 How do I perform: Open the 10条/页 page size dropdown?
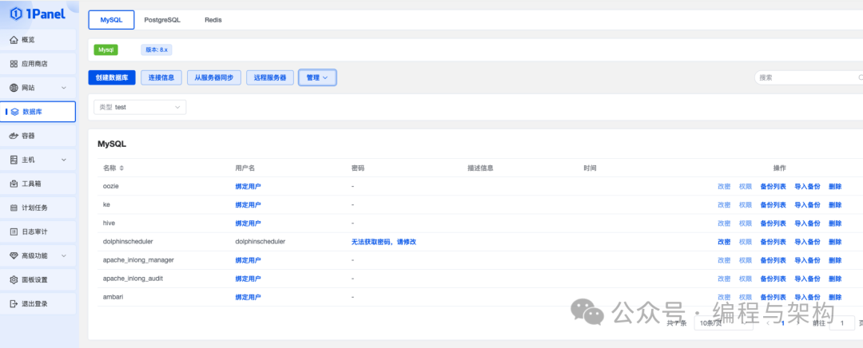tap(723, 323)
